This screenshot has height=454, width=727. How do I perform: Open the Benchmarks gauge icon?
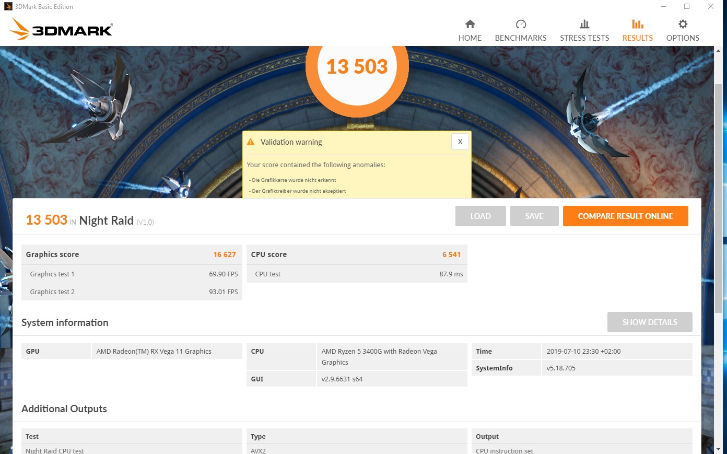(521, 24)
